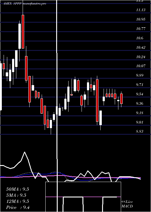Select the 12MA : 9.5 readout

click(x=18, y=201)
